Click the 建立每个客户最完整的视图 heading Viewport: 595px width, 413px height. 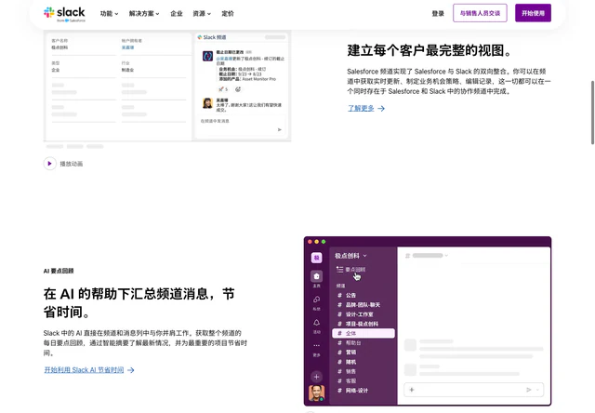[x=430, y=50]
